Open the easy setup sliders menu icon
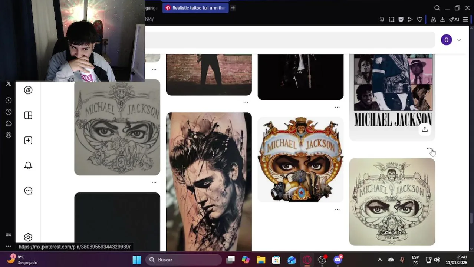 (x=465, y=19)
